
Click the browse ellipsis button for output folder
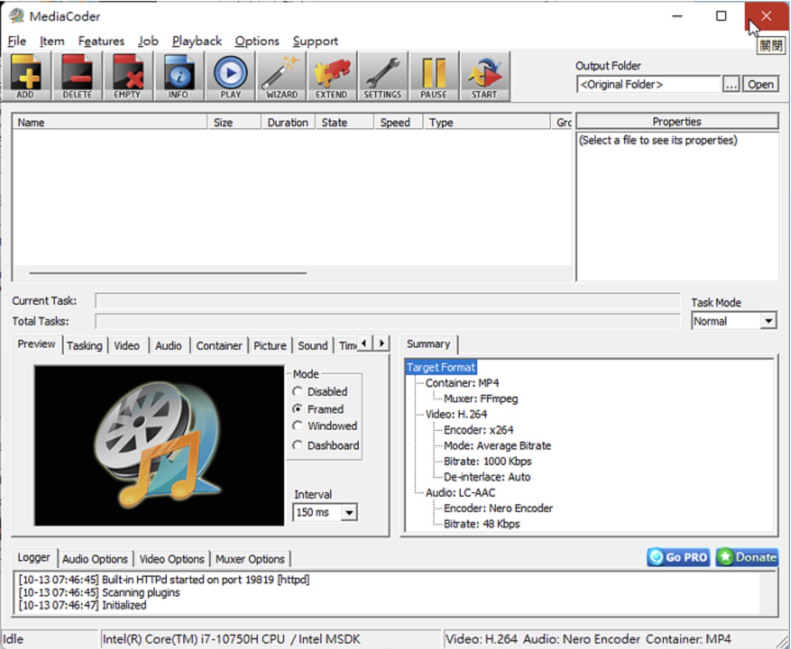(x=731, y=84)
